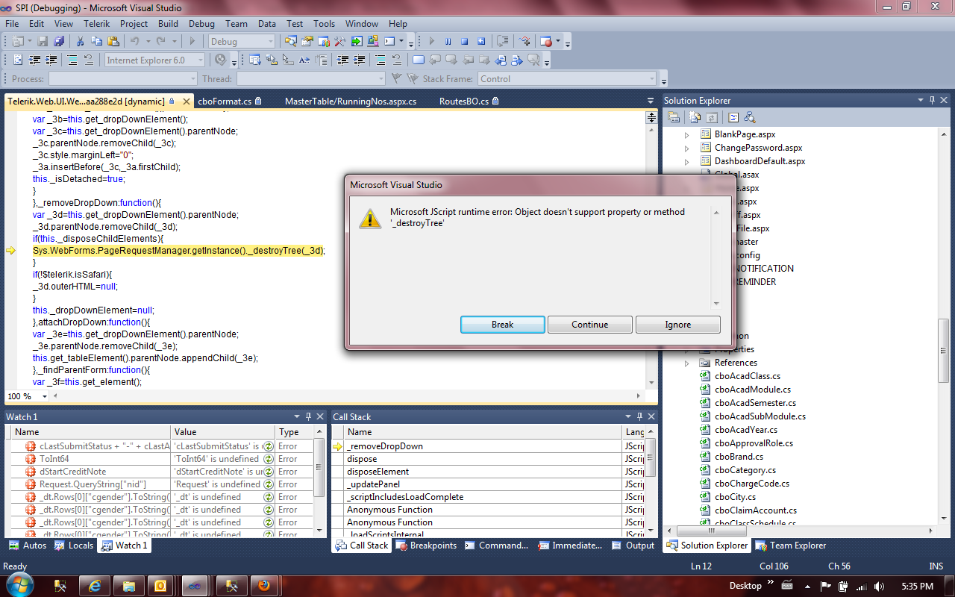955x597 pixels.
Task: Click the code editor horizontal scrollbar
Action: pos(345,396)
